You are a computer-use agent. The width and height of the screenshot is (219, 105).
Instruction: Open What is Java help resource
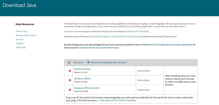click(22, 31)
